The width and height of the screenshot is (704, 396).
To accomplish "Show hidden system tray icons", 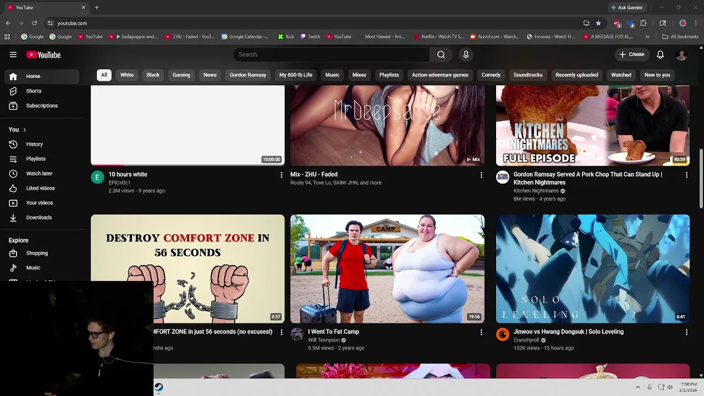I will pos(638,387).
